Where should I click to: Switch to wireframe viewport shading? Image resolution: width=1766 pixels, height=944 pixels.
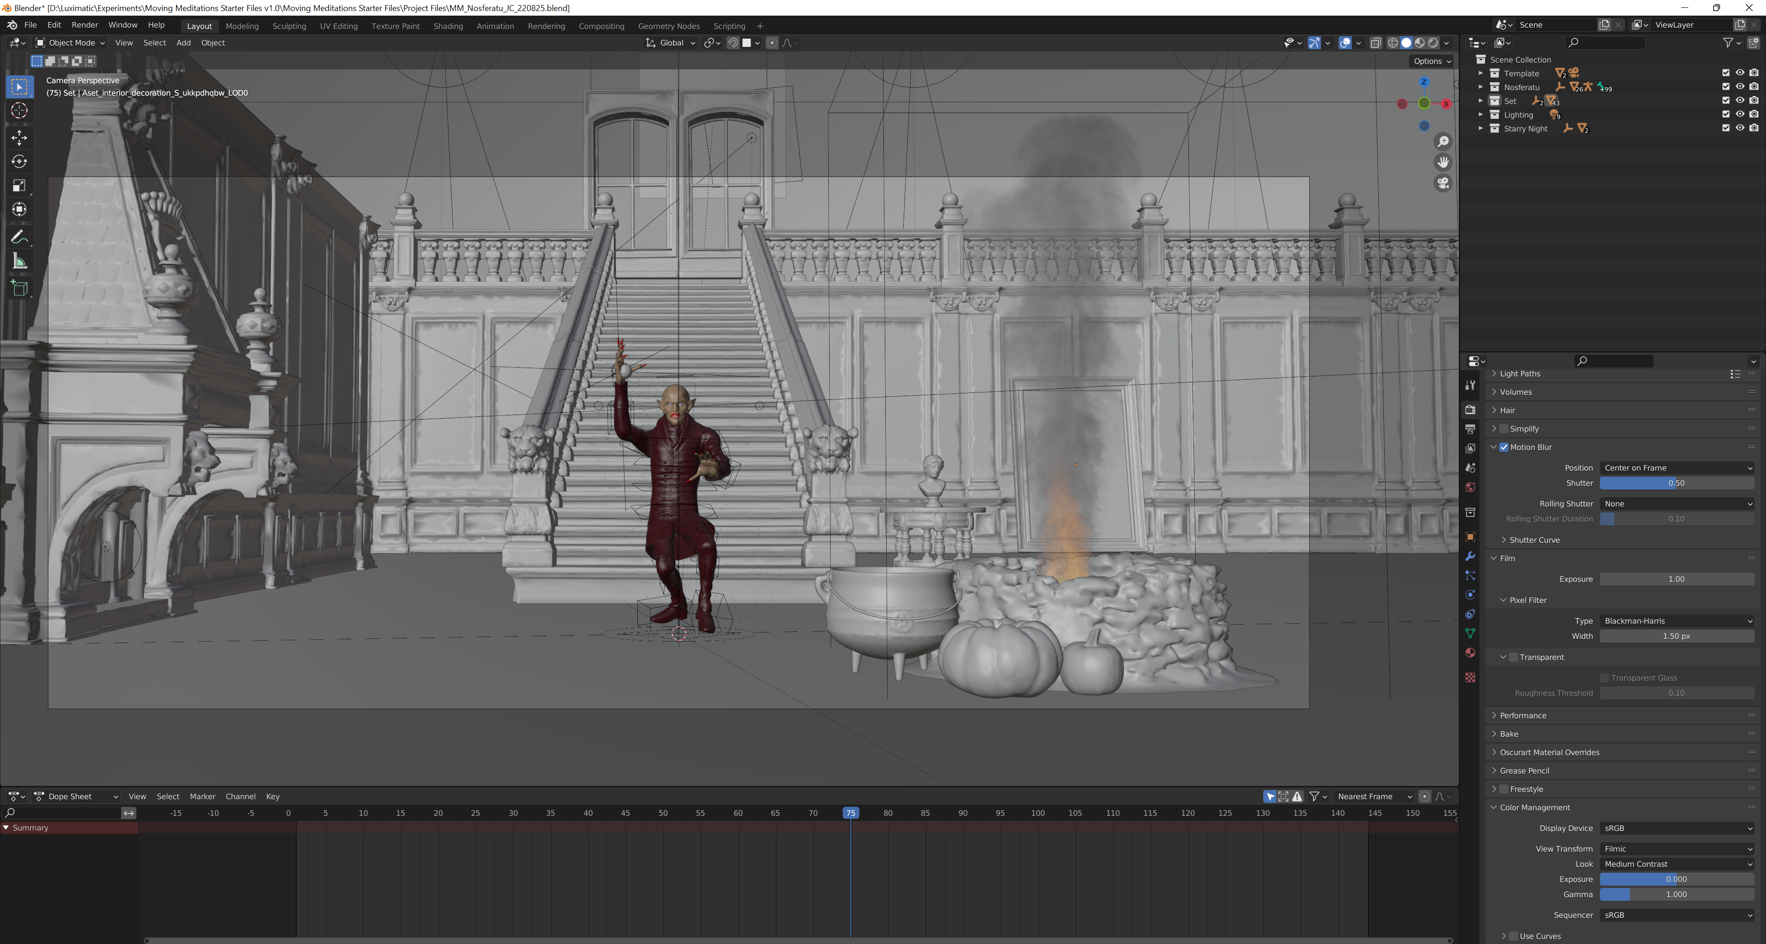point(1393,42)
